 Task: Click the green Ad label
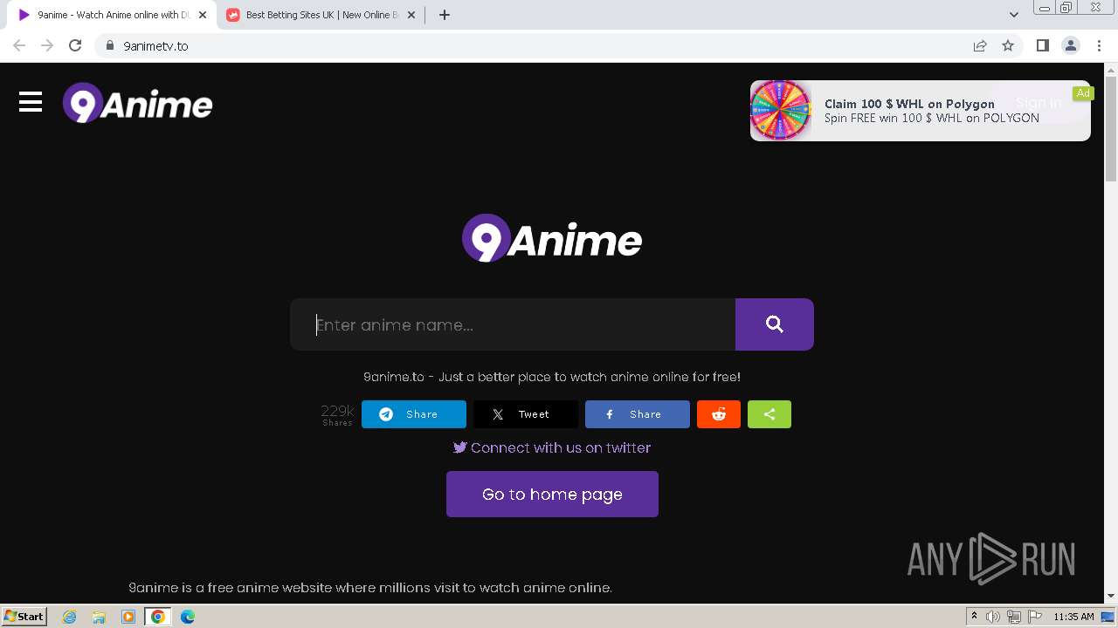[x=1083, y=93]
